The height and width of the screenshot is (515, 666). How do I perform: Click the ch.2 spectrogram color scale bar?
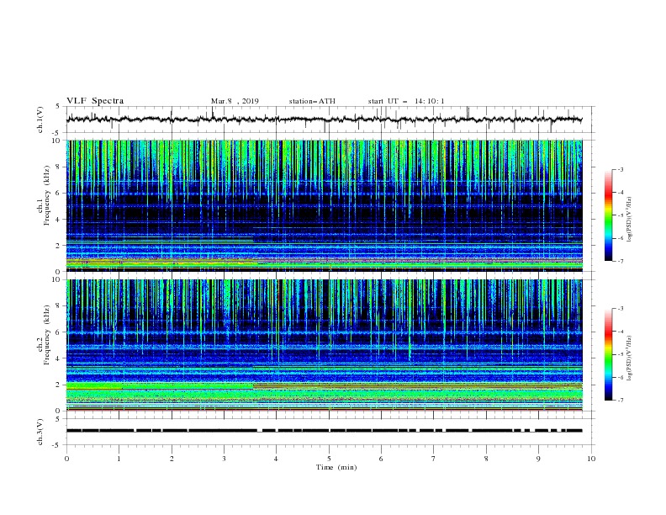(609, 354)
